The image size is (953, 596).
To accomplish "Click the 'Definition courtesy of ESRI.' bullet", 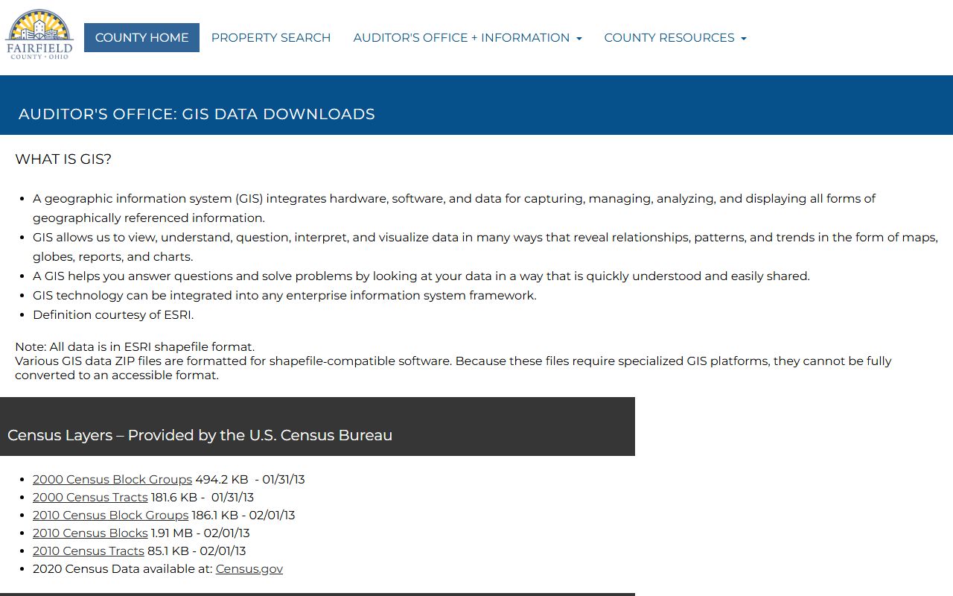I will [113, 314].
